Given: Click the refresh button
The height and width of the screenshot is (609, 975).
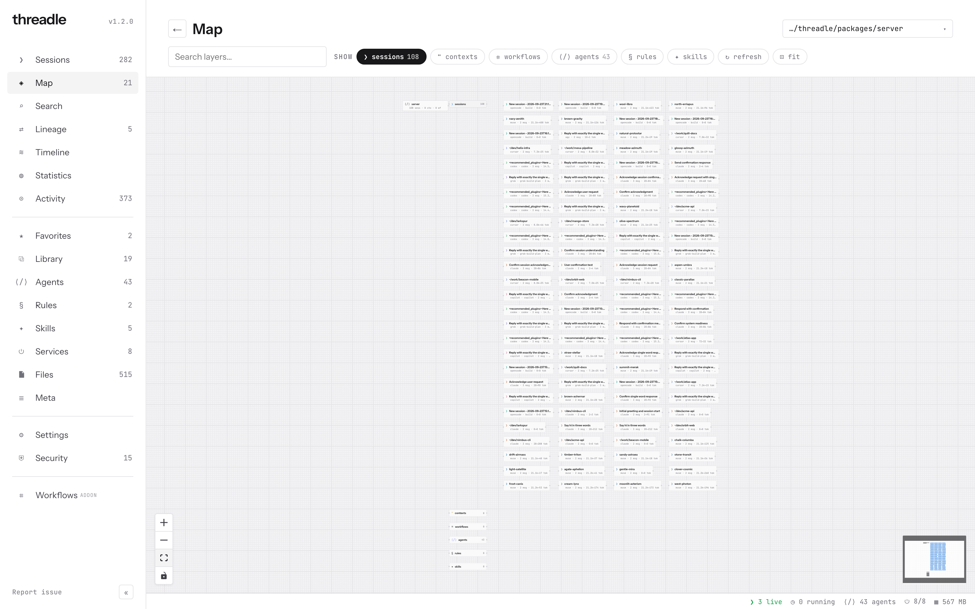Looking at the screenshot, I should pyautogui.click(x=743, y=57).
